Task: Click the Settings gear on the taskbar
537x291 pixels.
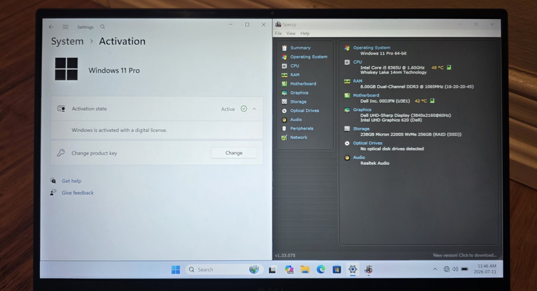Action: (352, 270)
